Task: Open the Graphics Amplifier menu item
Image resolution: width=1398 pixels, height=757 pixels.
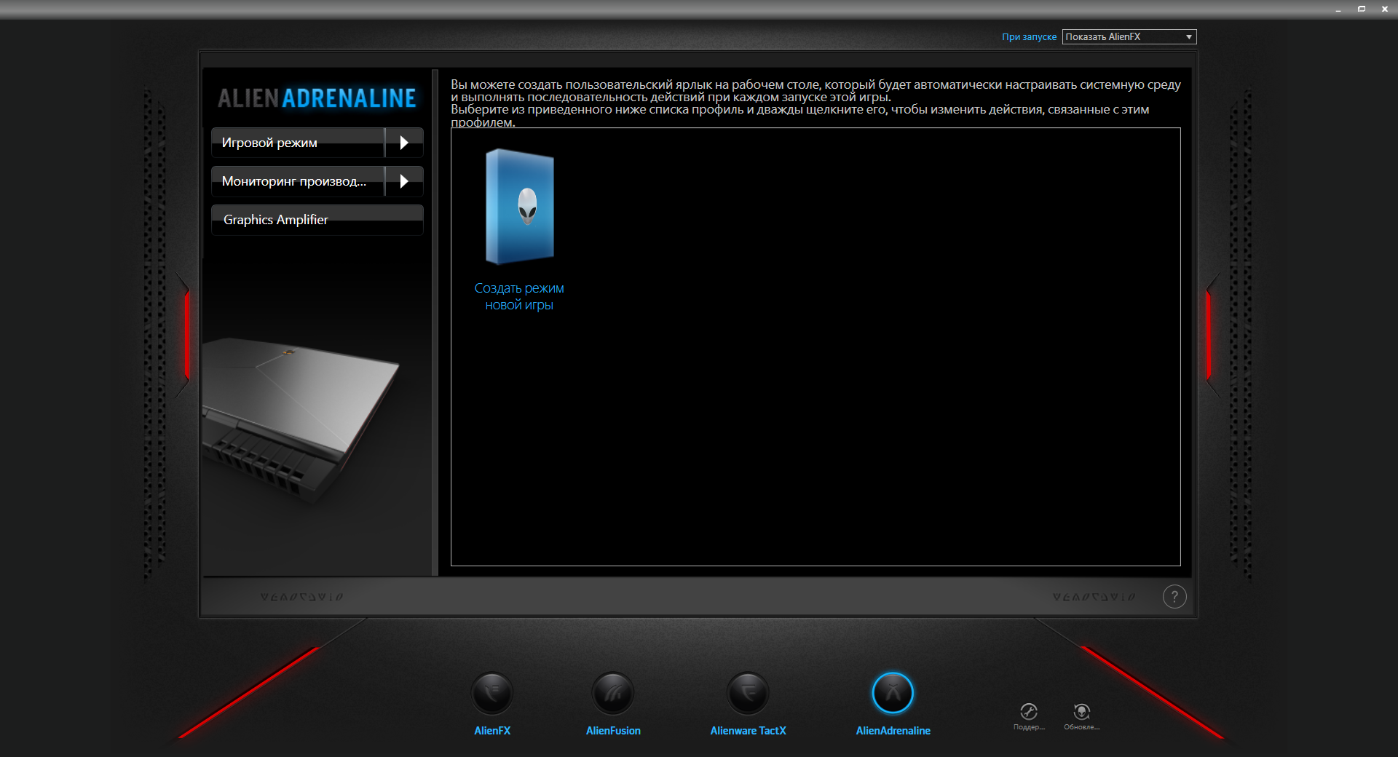Action: pos(317,220)
